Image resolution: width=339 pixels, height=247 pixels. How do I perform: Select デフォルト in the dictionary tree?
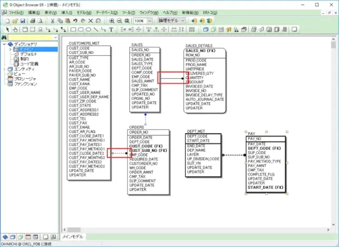point(28,54)
